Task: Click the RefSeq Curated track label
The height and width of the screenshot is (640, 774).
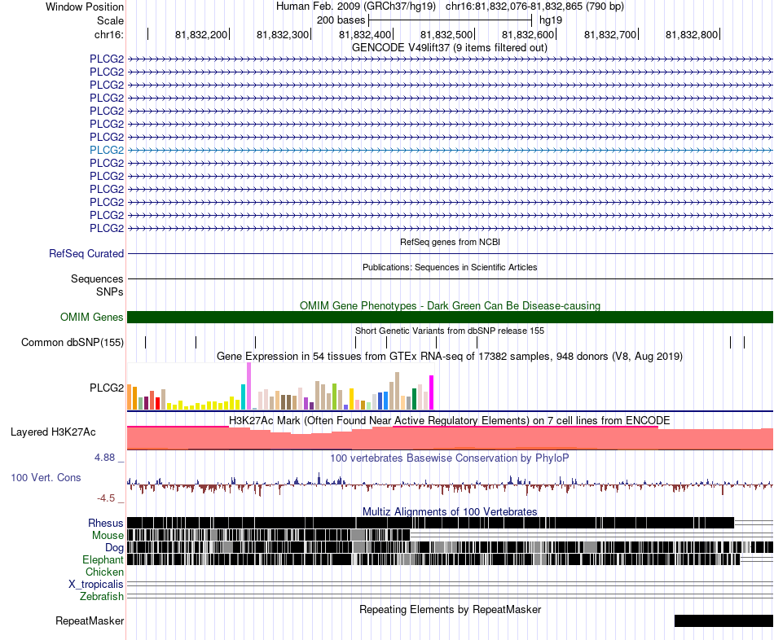Action: coord(86,253)
